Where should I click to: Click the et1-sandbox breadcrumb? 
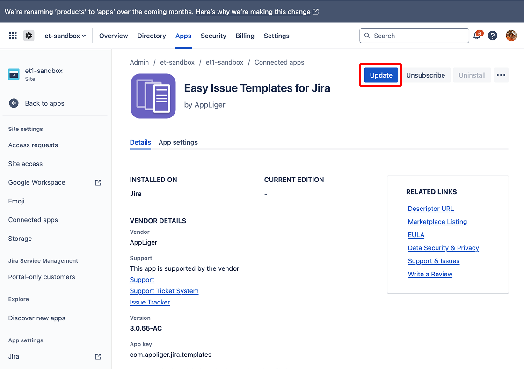point(225,62)
